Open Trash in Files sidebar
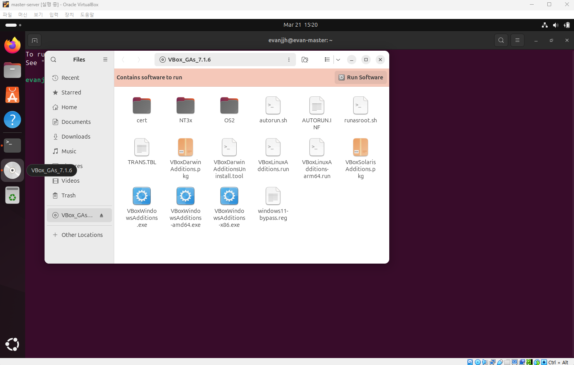Viewport: 574px width, 365px height. (x=79, y=195)
